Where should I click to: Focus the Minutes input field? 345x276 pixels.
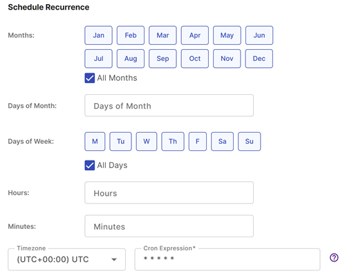click(169, 226)
